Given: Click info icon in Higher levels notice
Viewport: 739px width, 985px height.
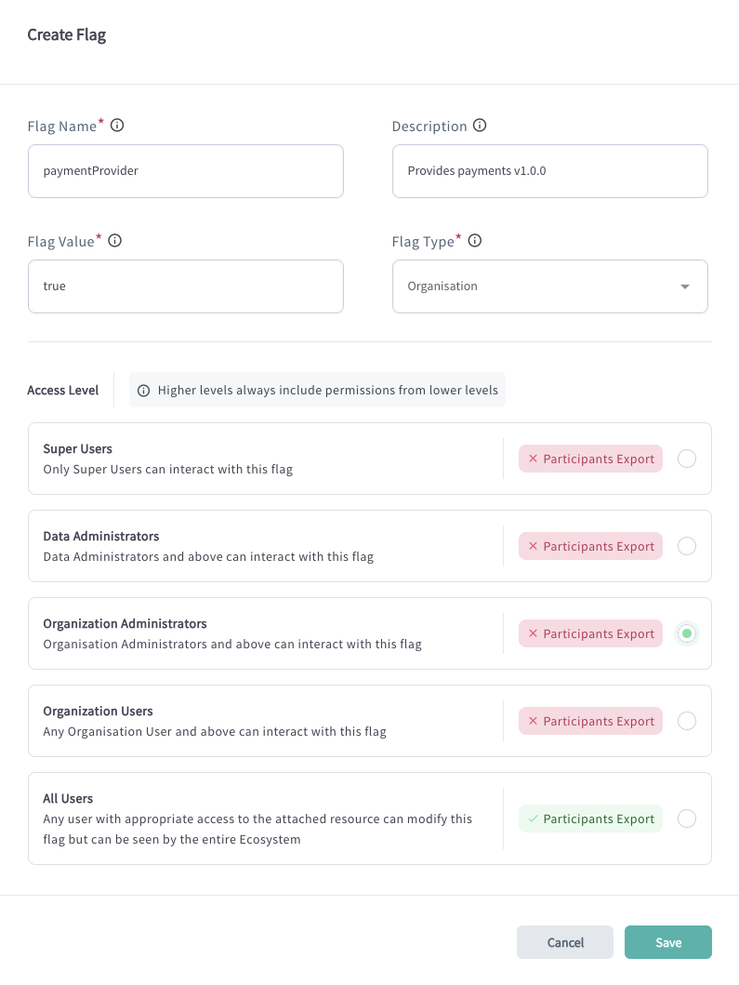Looking at the screenshot, I should (144, 391).
